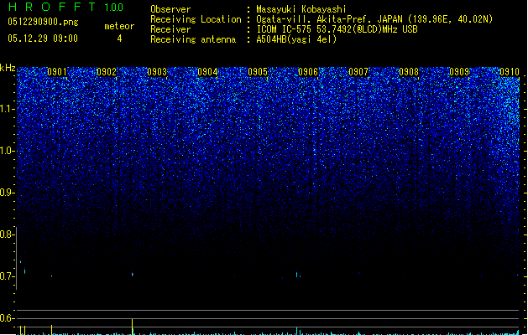
Task: Click the meteor echo just before 0906
Action: pyautogui.click(x=298, y=275)
